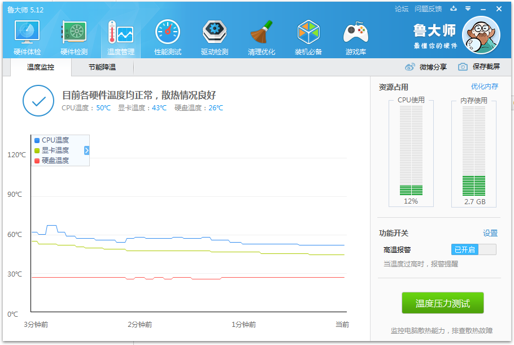The height and width of the screenshot is (345, 514).
Task: Click CPU温度 50℃ value
Action: click(103, 108)
